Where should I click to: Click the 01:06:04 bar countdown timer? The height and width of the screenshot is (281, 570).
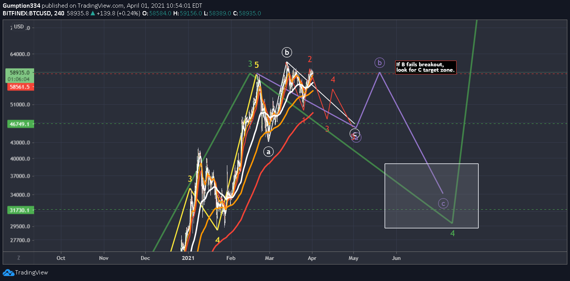[x=19, y=79]
